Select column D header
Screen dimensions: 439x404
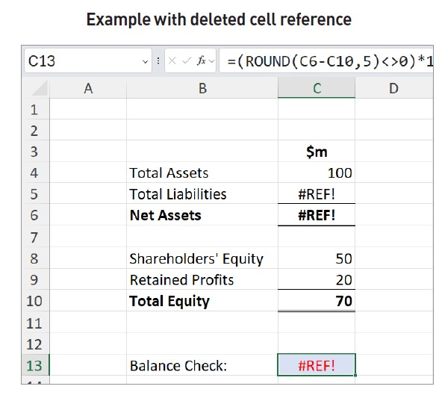click(x=394, y=88)
